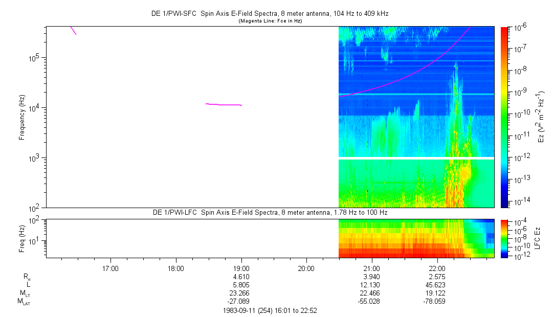
Task: Click the L value 45.623
Action: 437,285
